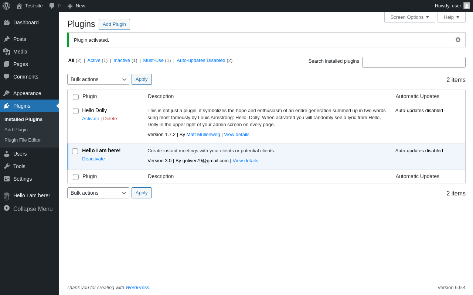Click the Appearance paintbrush icon
Image resolution: width=473 pixels, height=295 pixels.
click(x=7, y=93)
